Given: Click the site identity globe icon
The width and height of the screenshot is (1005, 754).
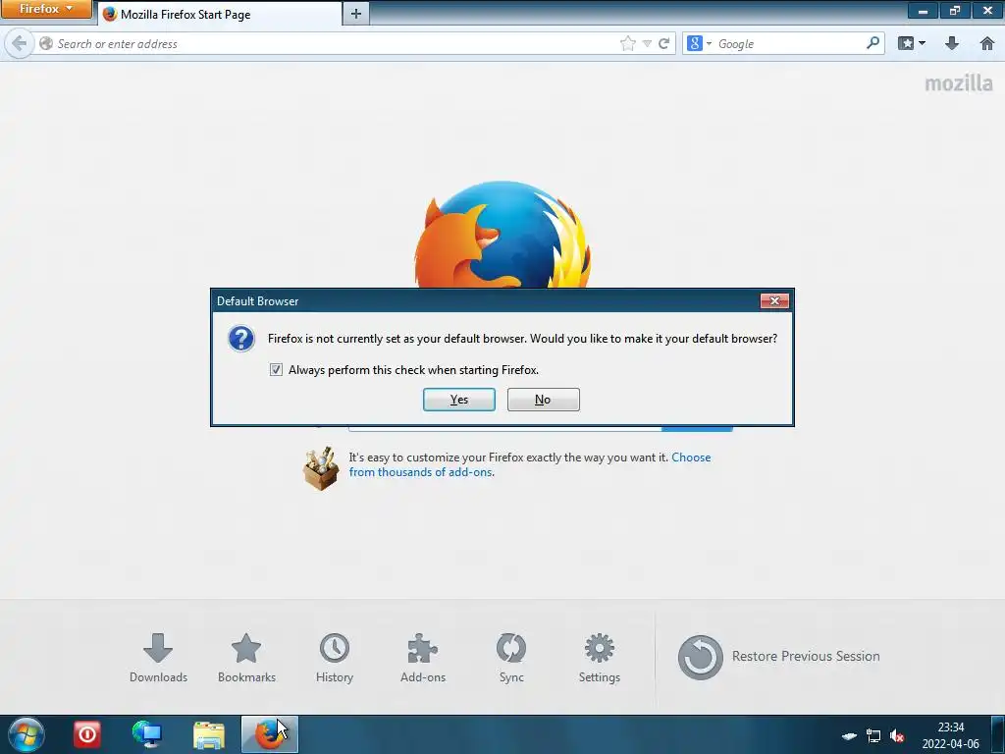Looking at the screenshot, I should (x=46, y=43).
